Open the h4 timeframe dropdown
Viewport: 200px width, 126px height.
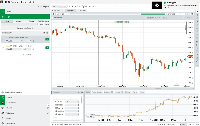coord(27,41)
